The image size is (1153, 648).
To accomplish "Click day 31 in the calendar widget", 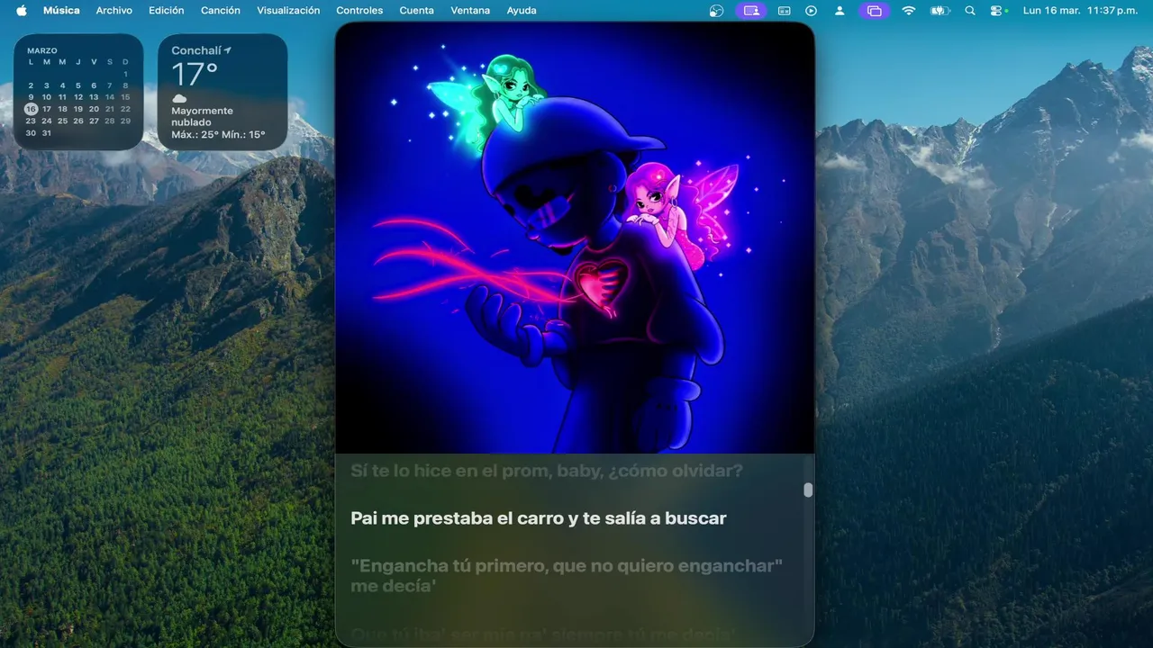I will (47, 132).
